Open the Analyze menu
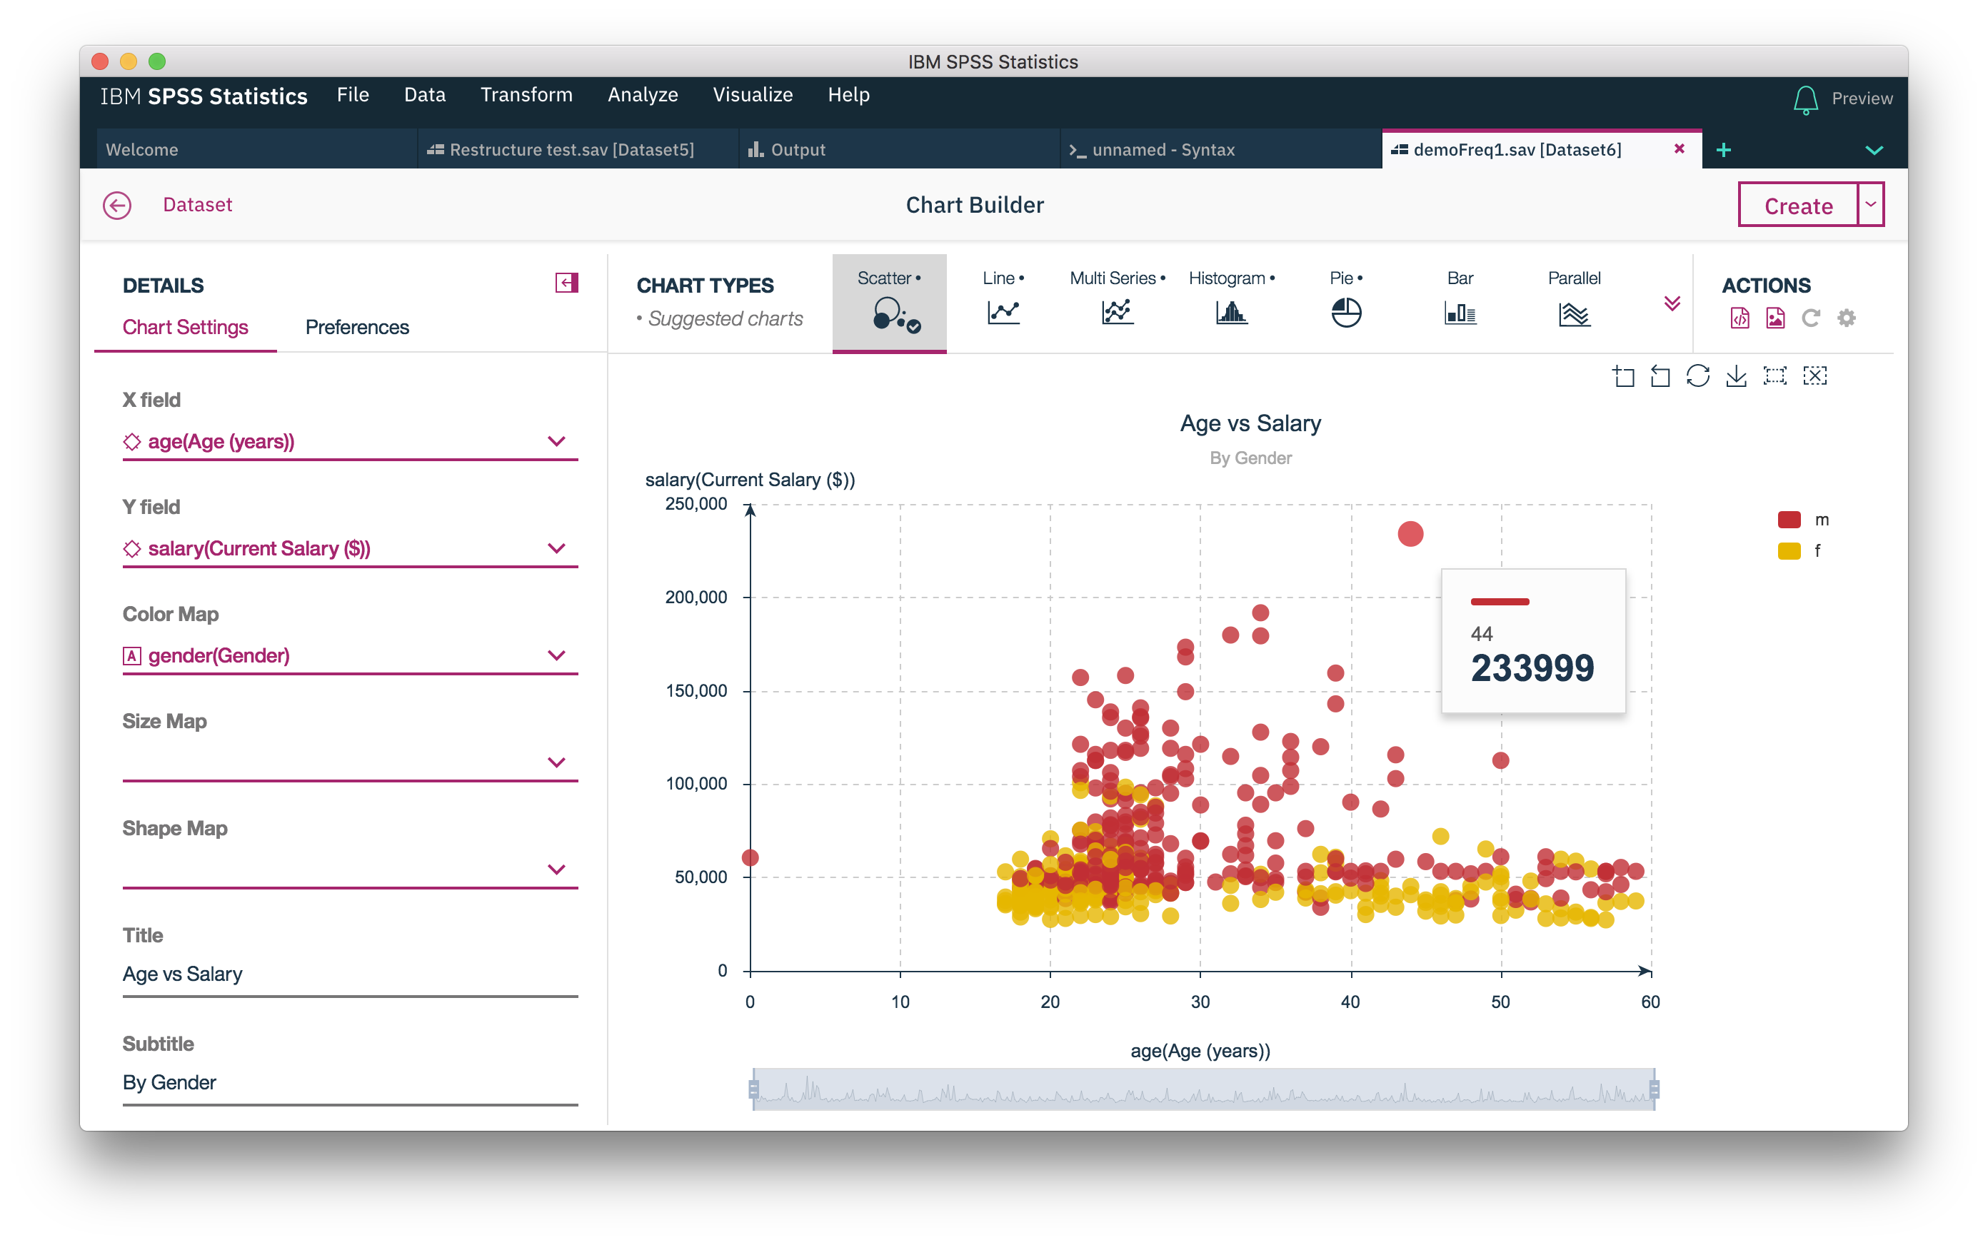This screenshot has width=1988, height=1245. pyautogui.click(x=643, y=95)
